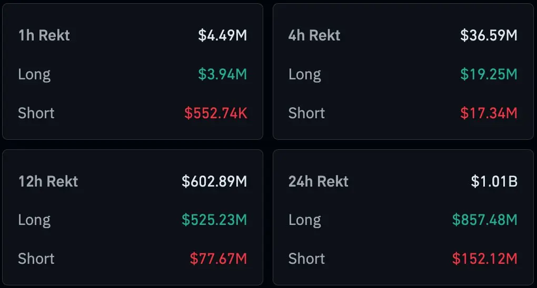537x288 pixels.
Task: Click the 24h Short value $152.12M
Action: [484, 259]
